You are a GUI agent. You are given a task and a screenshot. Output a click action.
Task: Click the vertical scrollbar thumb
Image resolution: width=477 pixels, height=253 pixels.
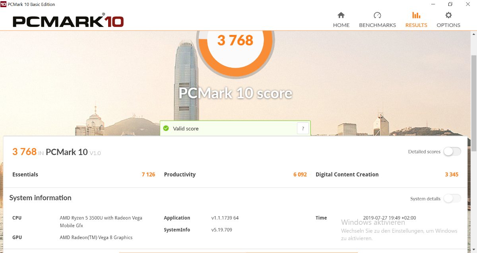point(473,103)
